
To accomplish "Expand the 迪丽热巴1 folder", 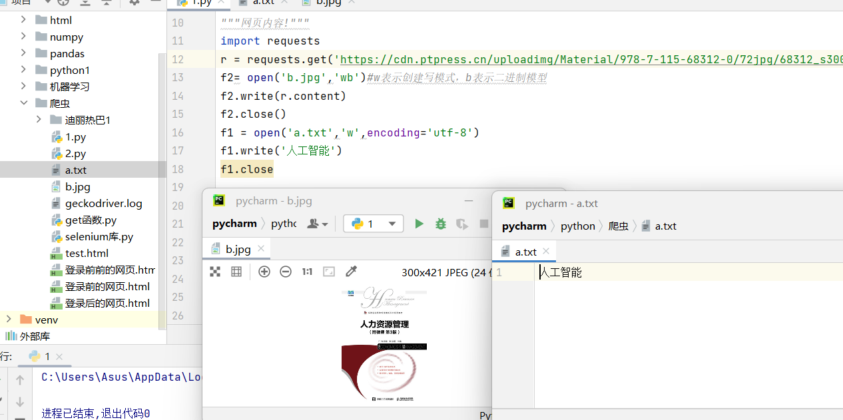I will point(38,120).
